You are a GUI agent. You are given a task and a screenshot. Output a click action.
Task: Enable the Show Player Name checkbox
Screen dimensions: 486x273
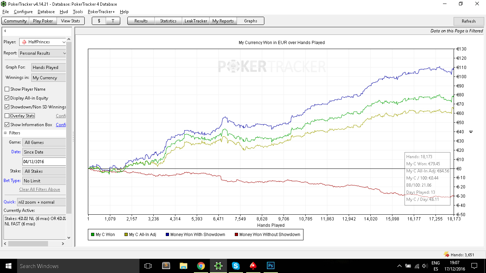tap(7, 89)
